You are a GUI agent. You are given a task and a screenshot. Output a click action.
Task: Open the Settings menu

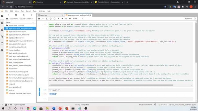[x=41, y=11]
